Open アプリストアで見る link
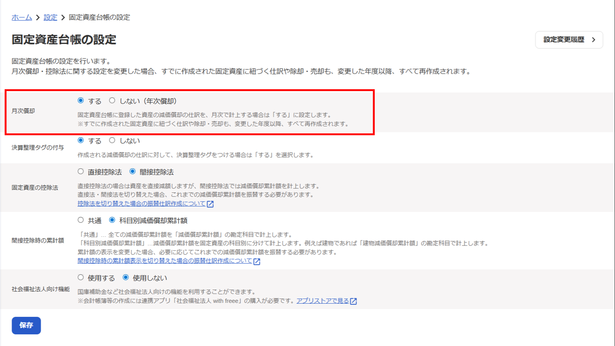 [323, 301]
